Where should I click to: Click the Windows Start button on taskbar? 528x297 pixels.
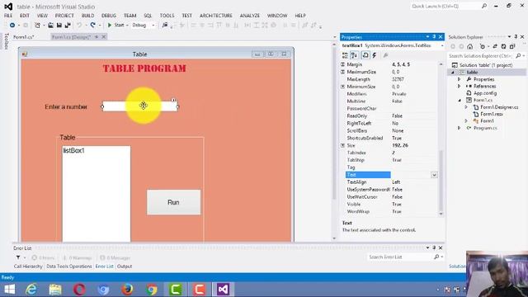click(x=9, y=290)
